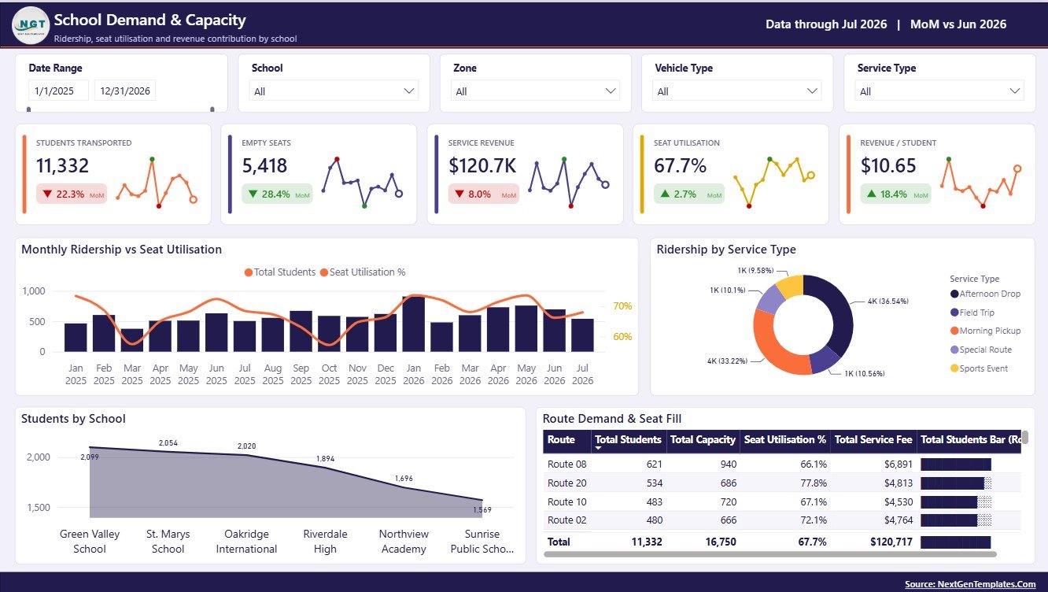Screen dimensions: 1048x592
Task: Click the Mar 2025 ridership bar
Action: coord(132,340)
